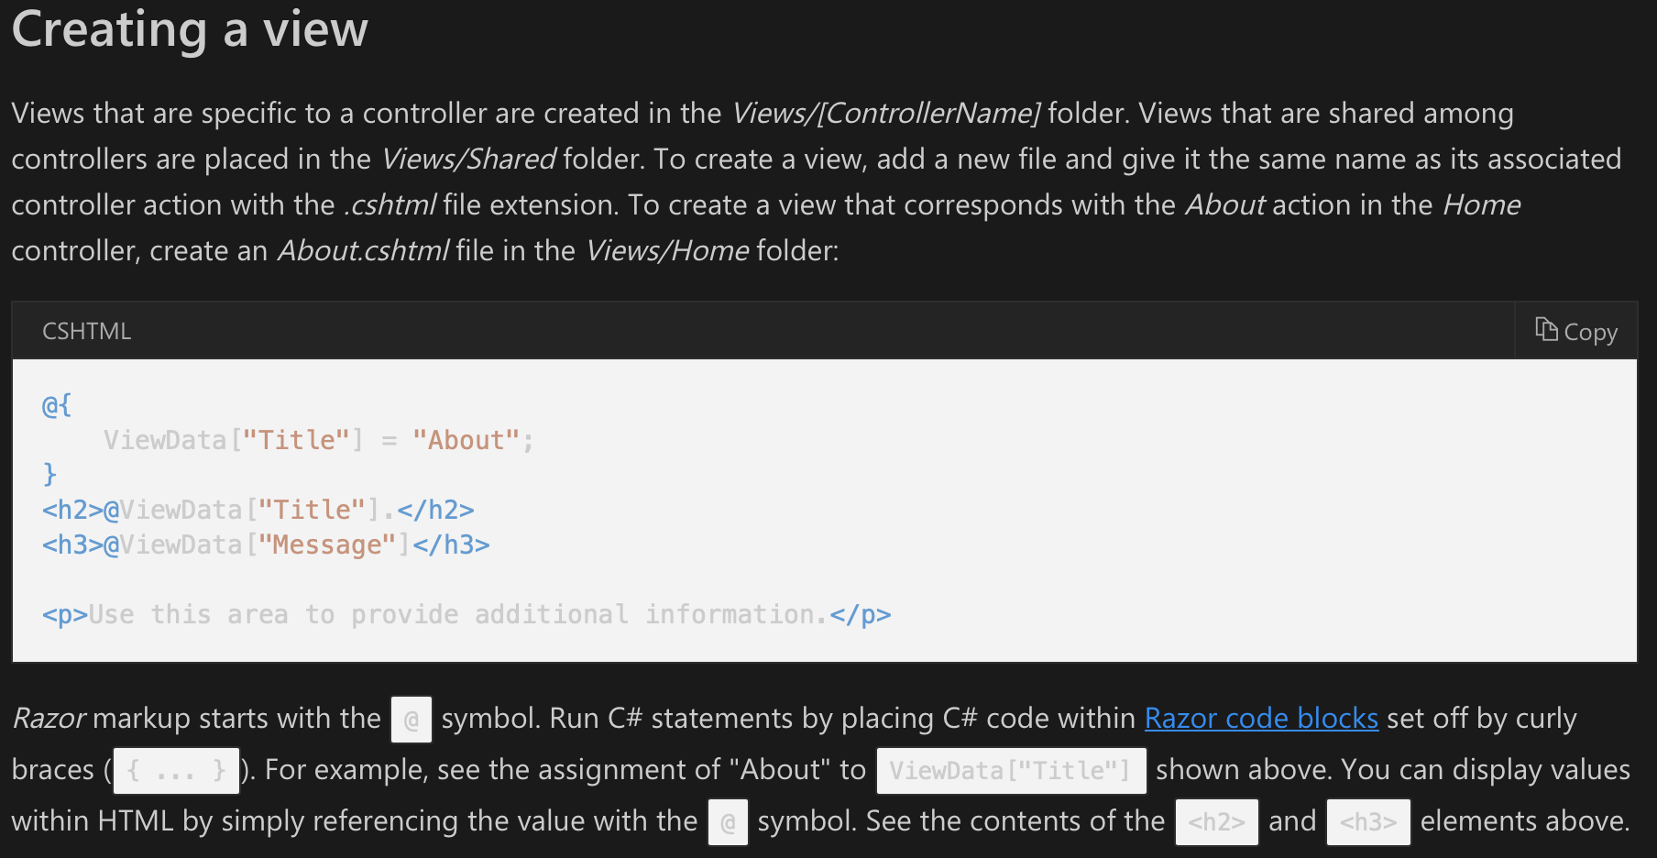Click the italic Views/Shared text
This screenshot has height=858, width=1657.
[468, 159]
